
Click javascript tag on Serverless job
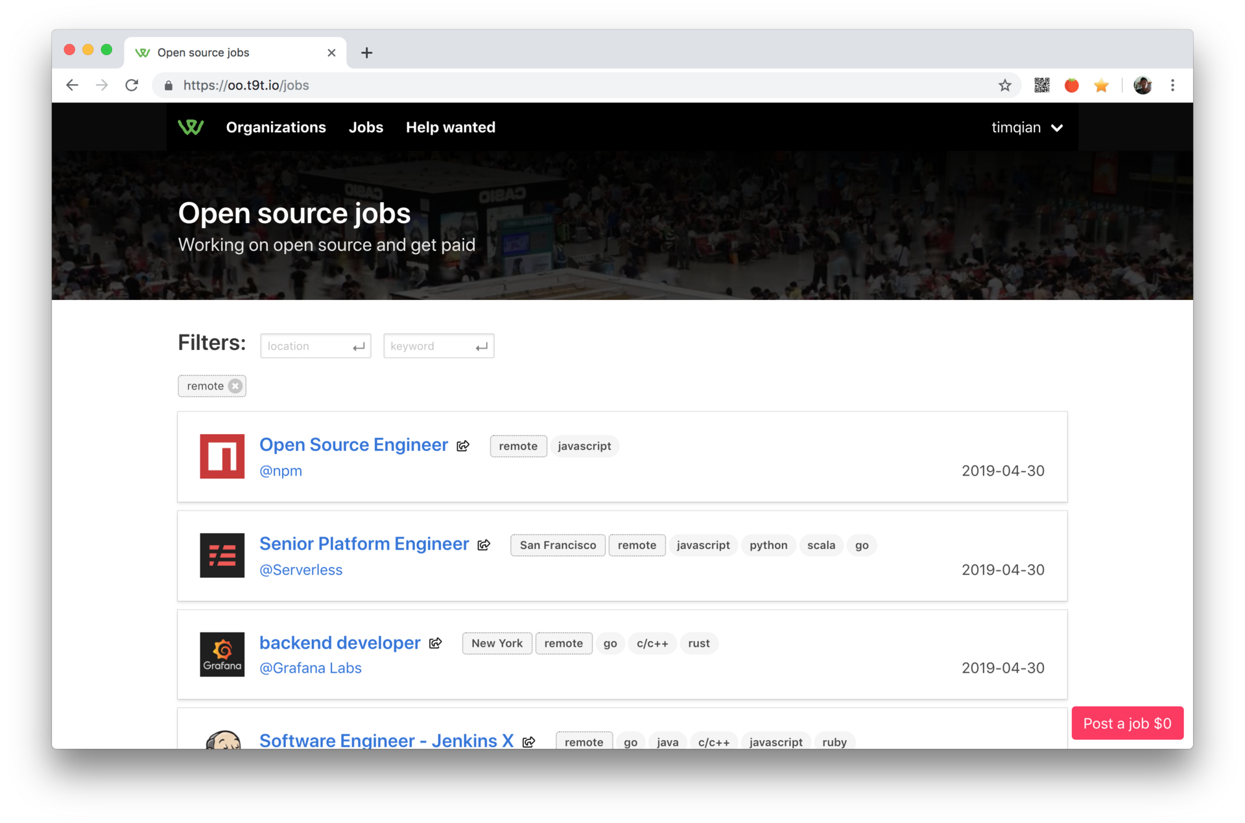pos(703,545)
